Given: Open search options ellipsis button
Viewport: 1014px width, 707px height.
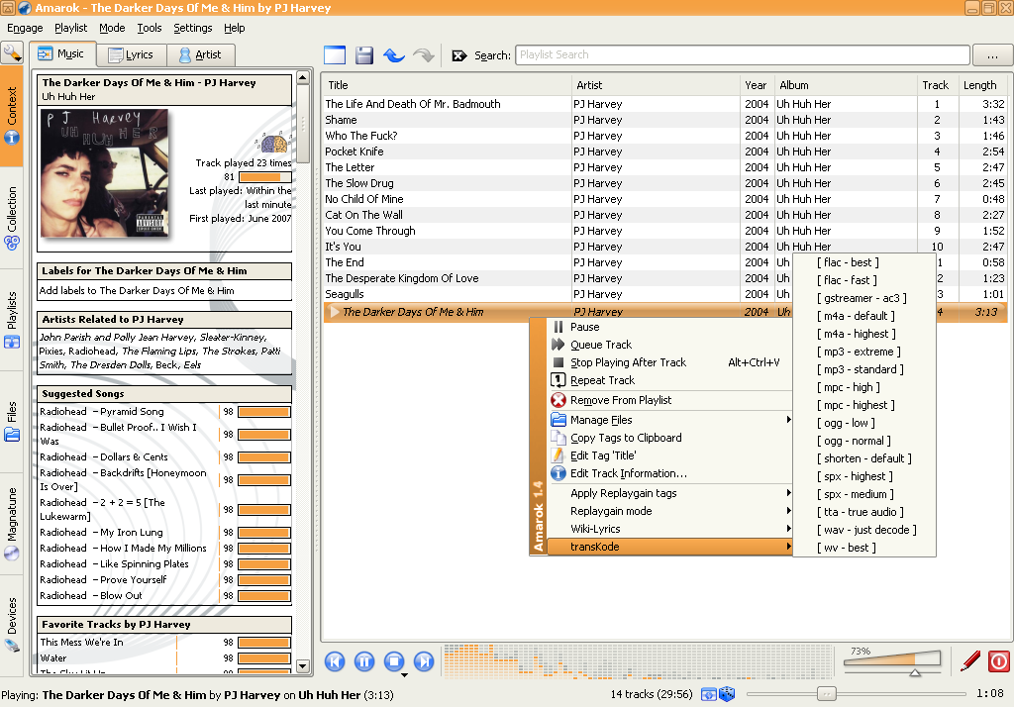Looking at the screenshot, I should [x=992, y=55].
